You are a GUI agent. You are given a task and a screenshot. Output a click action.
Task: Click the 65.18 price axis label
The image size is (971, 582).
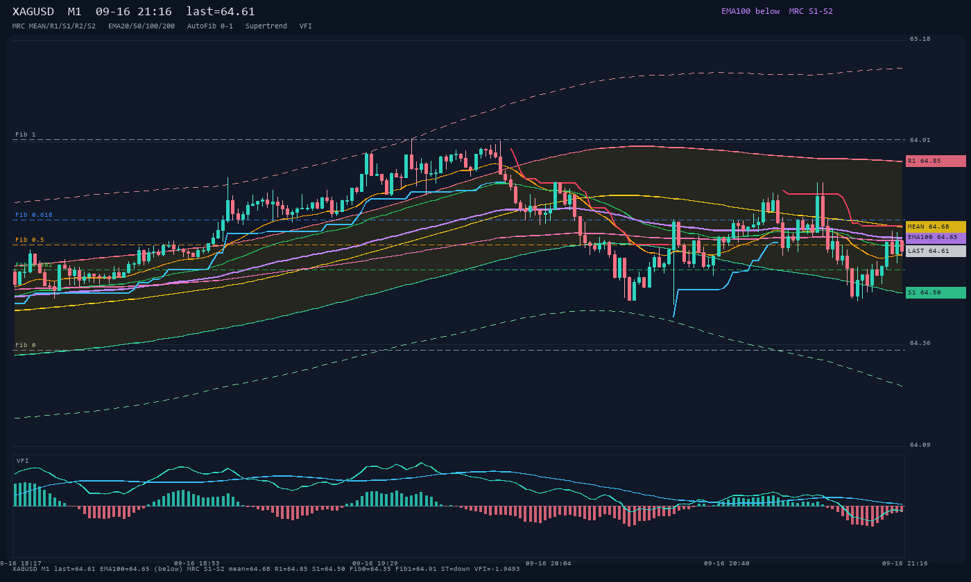[920, 39]
